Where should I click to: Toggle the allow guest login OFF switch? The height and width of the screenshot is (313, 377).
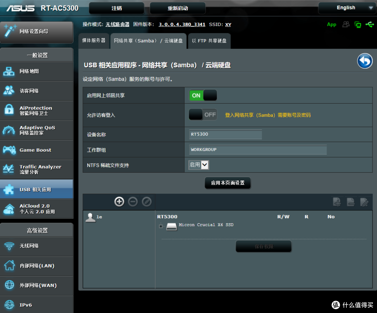coord(203,115)
